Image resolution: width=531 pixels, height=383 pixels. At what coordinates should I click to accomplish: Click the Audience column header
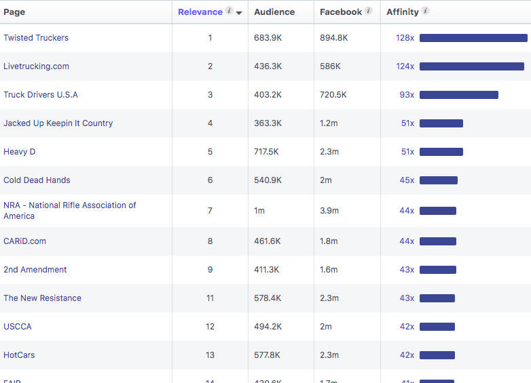pos(274,12)
